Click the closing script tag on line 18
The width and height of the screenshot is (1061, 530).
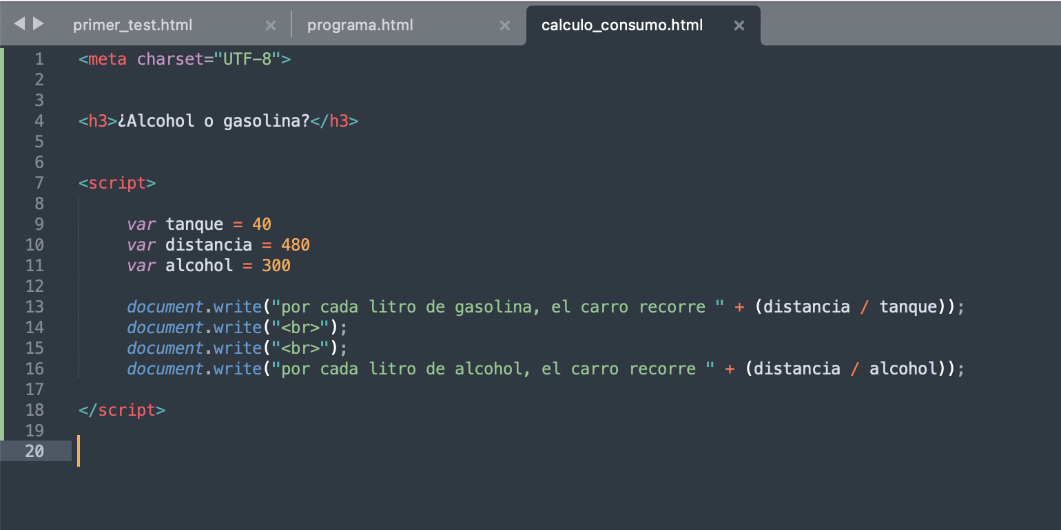122,410
